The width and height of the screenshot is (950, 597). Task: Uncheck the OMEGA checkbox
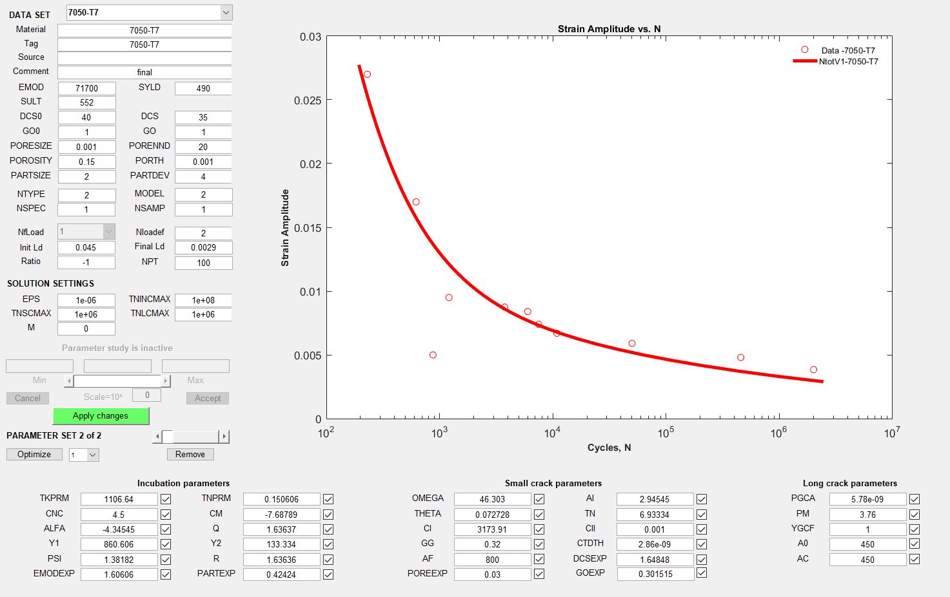(539, 498)
